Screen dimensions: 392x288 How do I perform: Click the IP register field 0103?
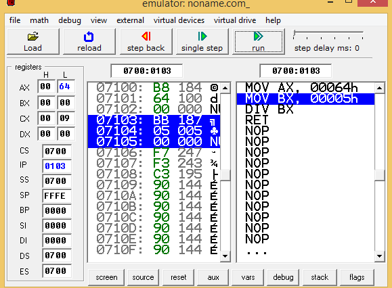(57, 166)
